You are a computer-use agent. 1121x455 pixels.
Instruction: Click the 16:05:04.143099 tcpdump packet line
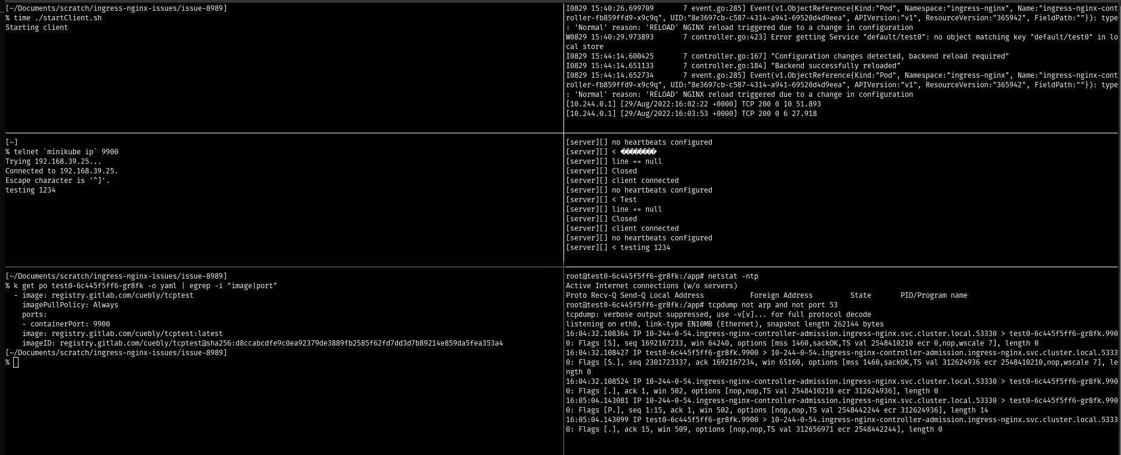pyautogui.click(x=842, y=425)
